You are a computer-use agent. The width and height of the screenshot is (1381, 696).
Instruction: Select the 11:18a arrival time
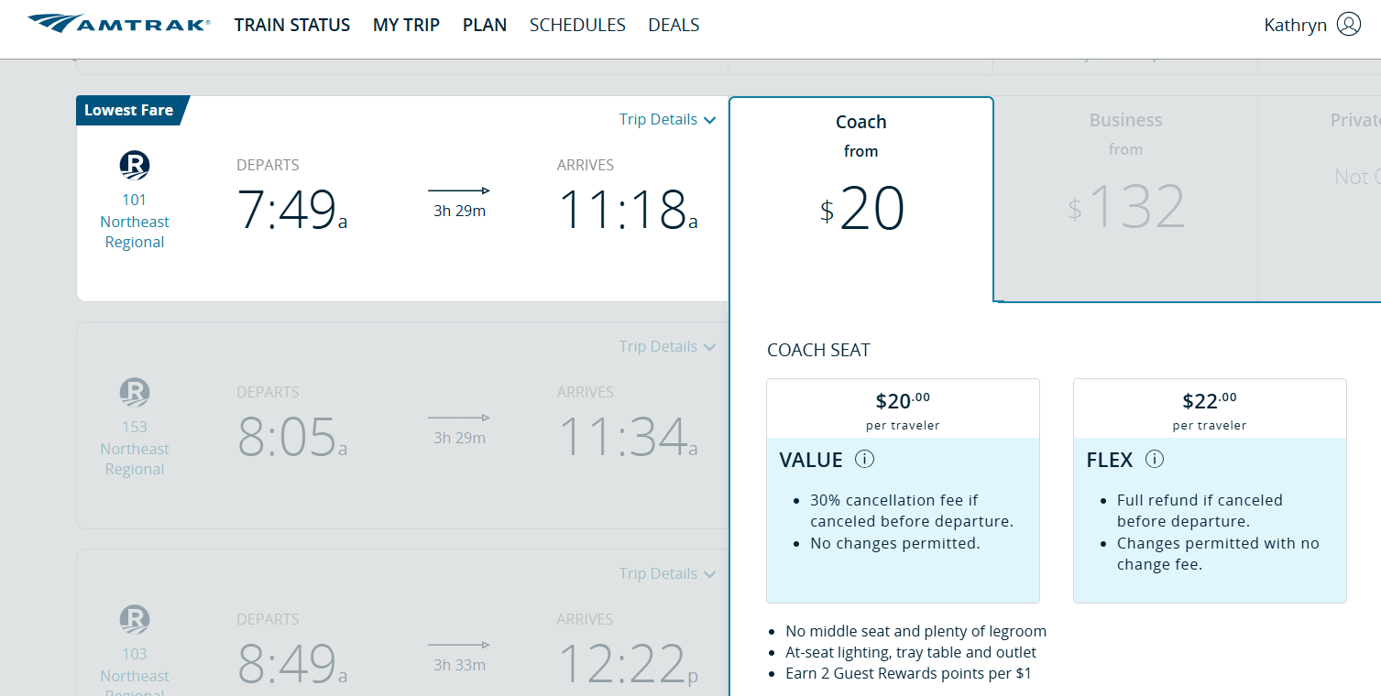[x=628, y=210]
